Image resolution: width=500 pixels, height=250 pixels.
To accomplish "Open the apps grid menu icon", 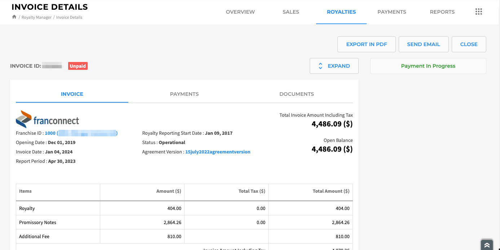I will (x=479, y=12).
